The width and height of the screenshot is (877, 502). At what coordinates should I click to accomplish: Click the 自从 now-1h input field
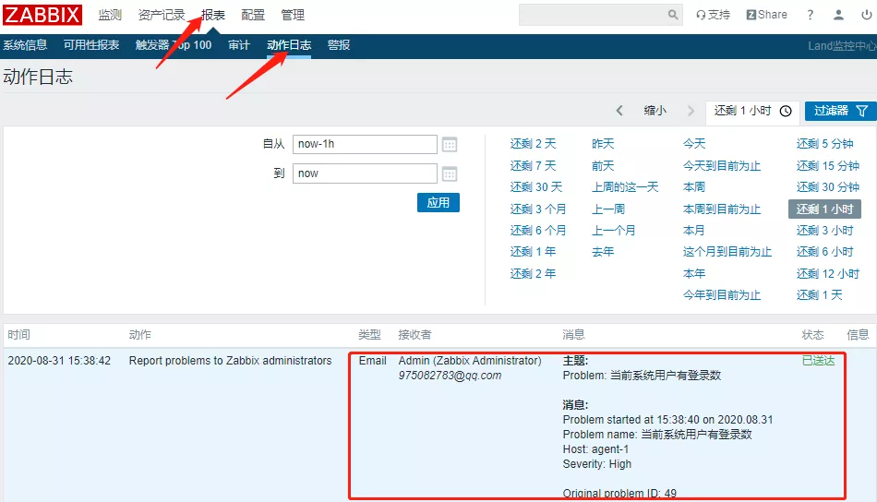point(365,144)
